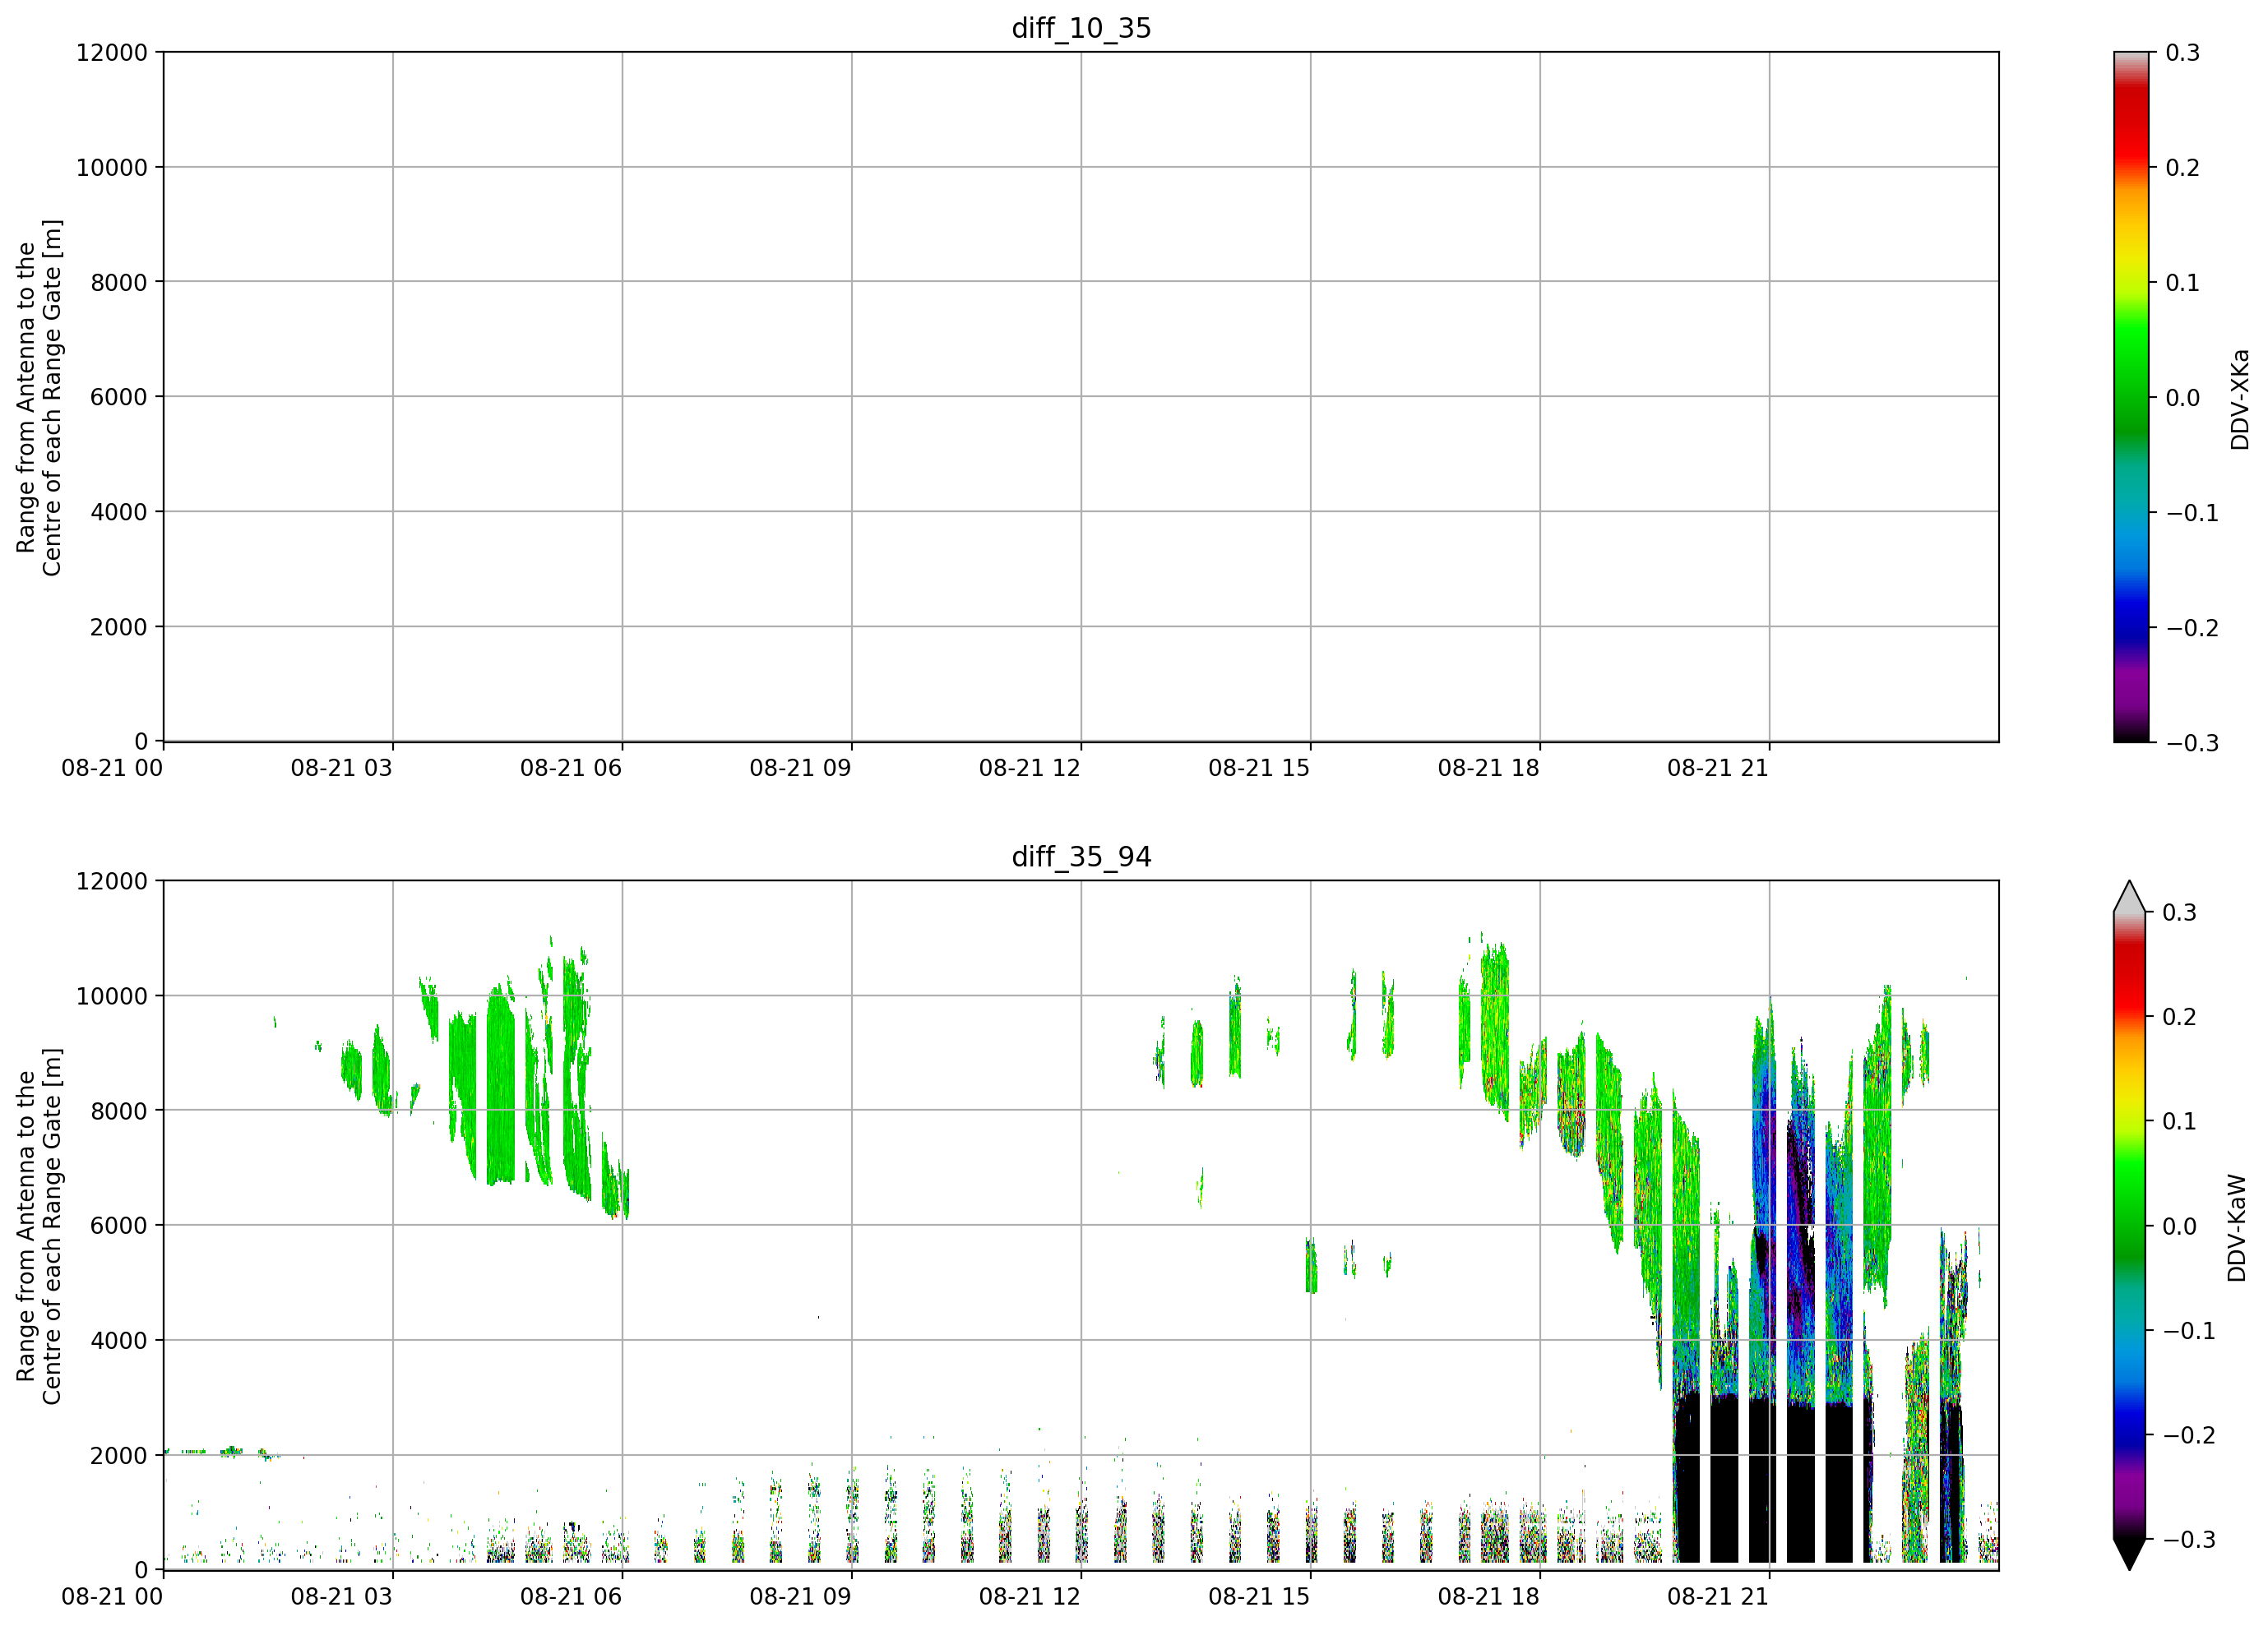Image resolution: width=2268 pixels, height=1626 pixels.
Task: Click the 0.3 tick on DDV-KaW colorbar
Action: tap(2180, 912)
